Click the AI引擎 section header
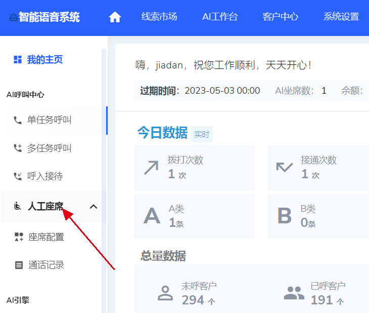This screenshot has width=369, height=313. pyautogui.click(x=18, y=300)
